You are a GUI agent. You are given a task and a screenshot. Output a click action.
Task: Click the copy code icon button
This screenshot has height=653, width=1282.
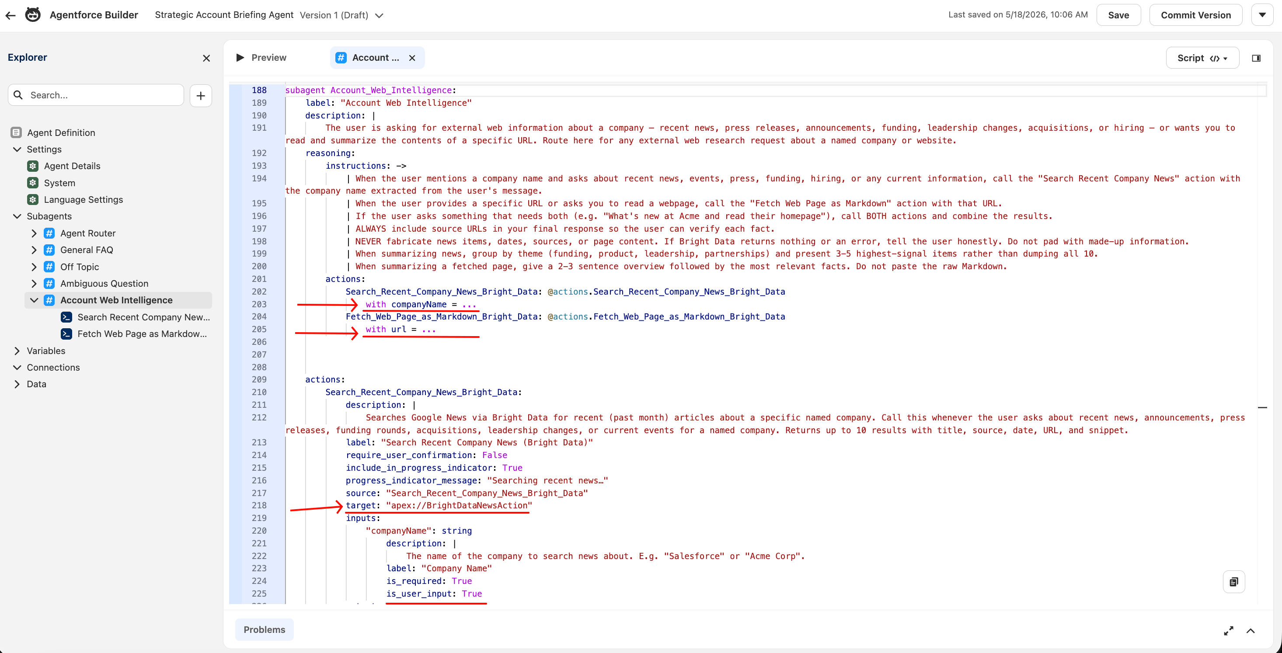pos(1234,582)
